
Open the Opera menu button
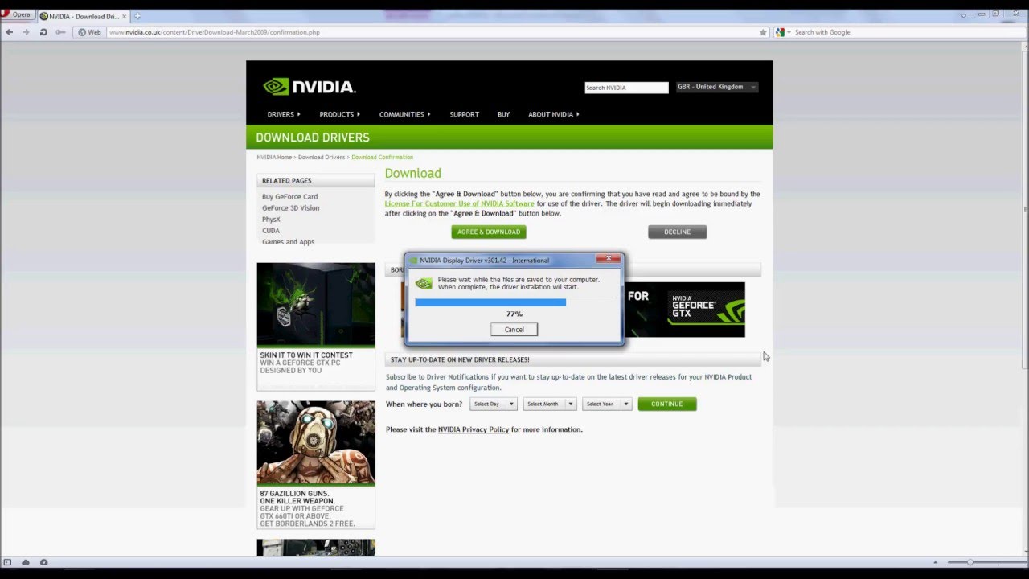16,14
